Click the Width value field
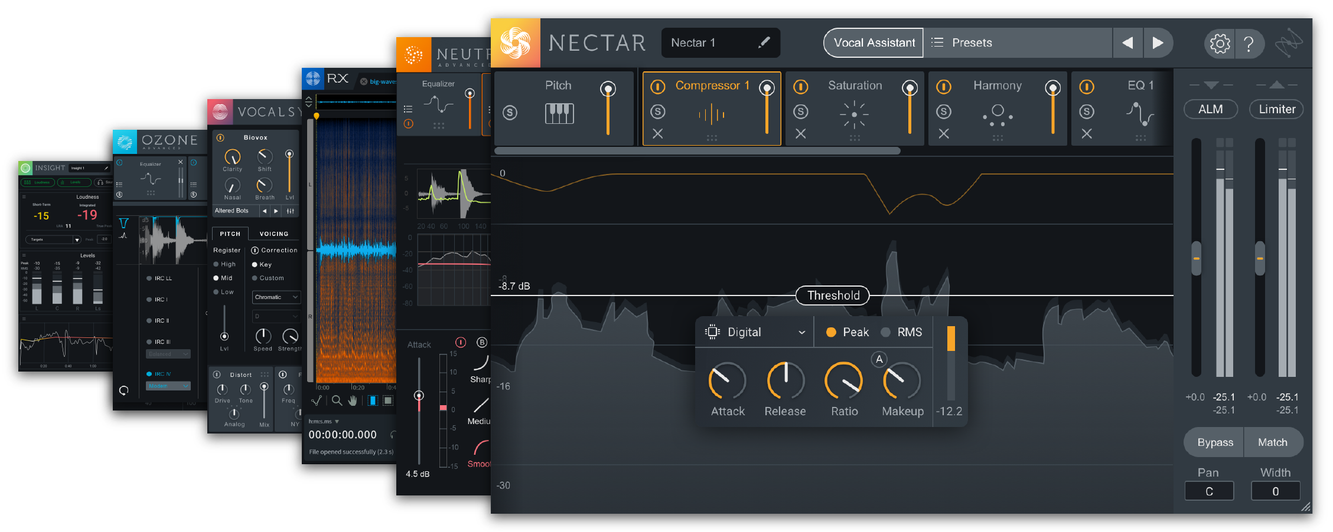Image resolution: width=1333 pixels, height=532 pixels. click(x=1276, y=491)
